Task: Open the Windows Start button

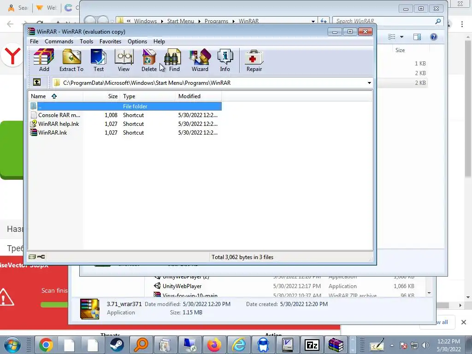Action: click(x=12, y=345)
